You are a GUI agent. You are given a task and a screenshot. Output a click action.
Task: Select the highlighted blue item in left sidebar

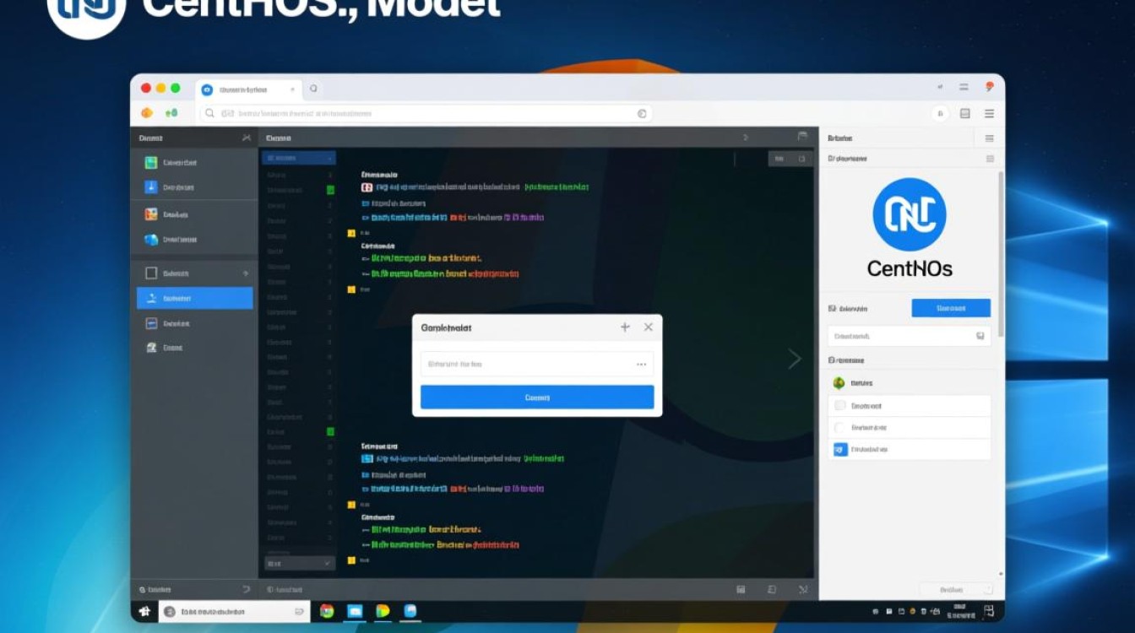[x=195, y=298]
